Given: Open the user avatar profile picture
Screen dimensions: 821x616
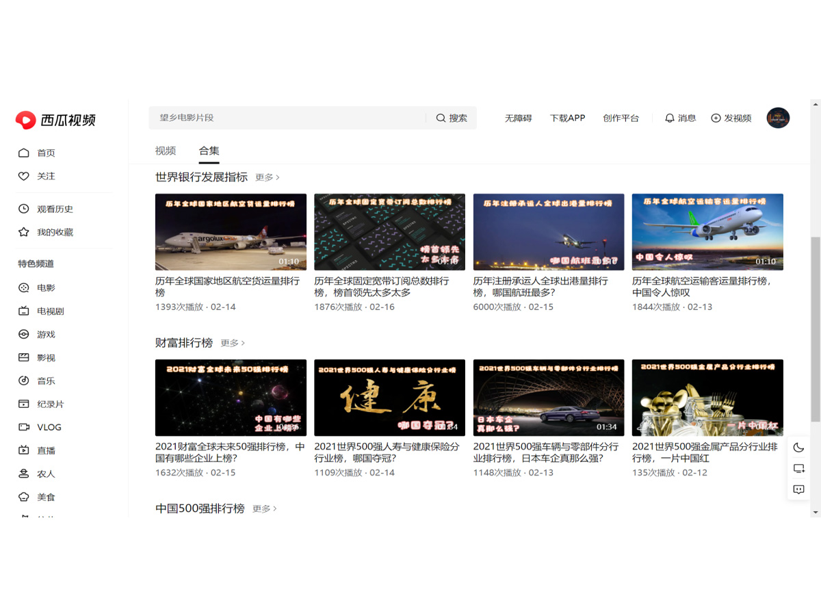Looking at the screenshot, I should (x=778, y=118).
